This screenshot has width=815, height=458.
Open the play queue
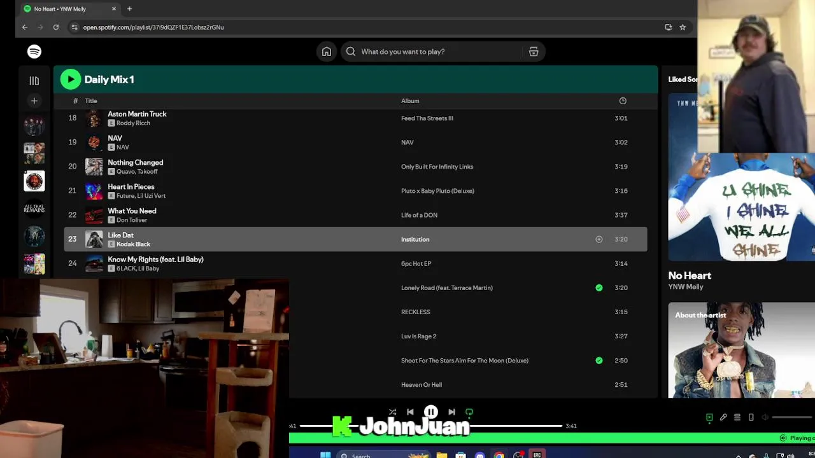(x=737, y=417)
